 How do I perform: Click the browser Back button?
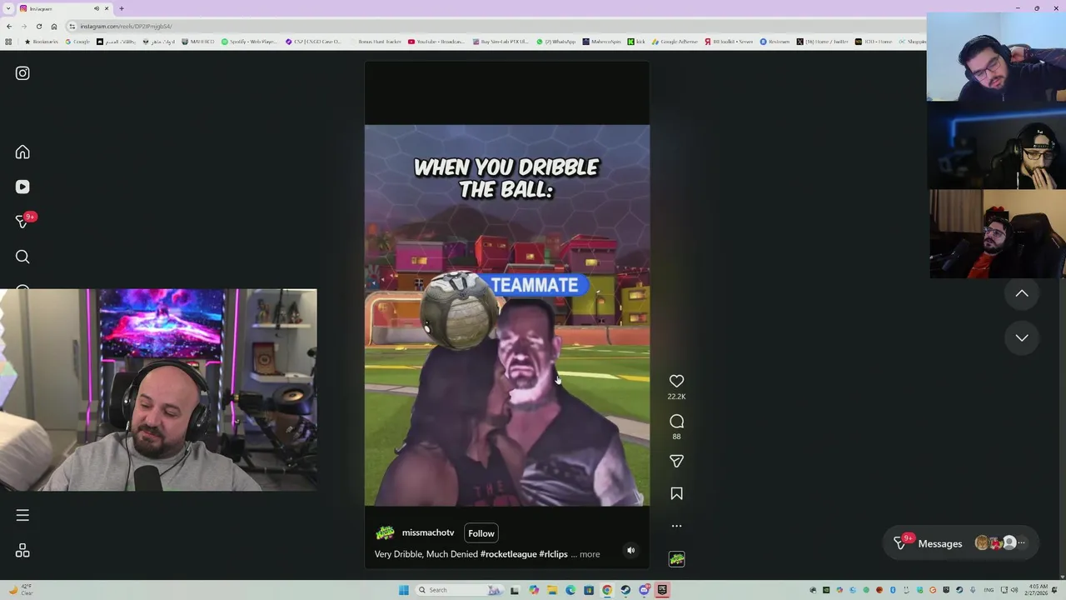(x=9, y=27)
